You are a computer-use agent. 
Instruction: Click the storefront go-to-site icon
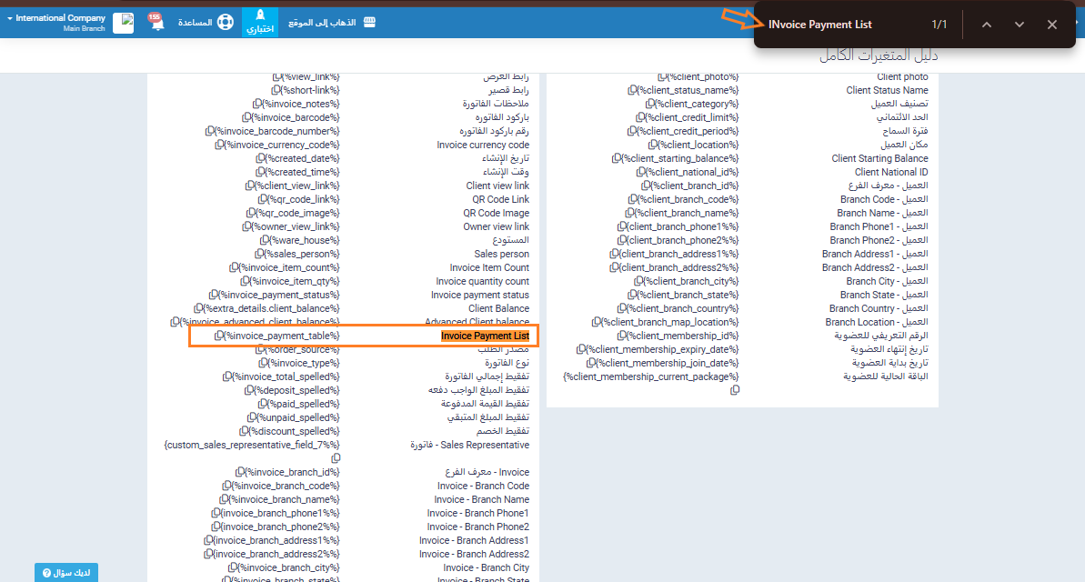click(x=369, y=23)
